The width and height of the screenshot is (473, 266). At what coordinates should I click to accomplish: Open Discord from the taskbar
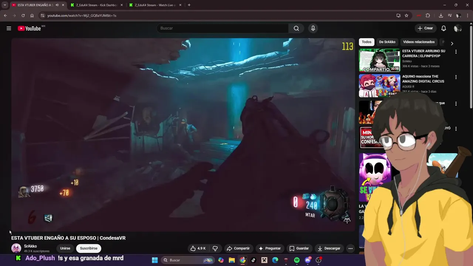click(308, 260)
